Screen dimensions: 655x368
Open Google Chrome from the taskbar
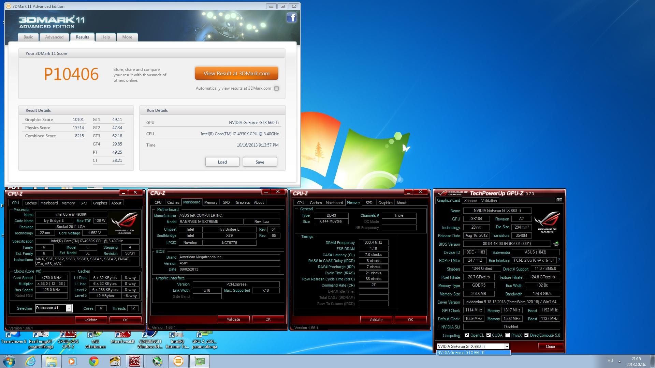point(94,361)
